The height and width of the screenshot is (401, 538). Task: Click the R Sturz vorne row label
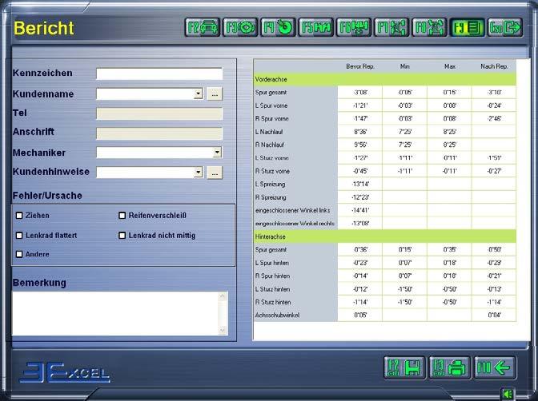coord(272,171)
